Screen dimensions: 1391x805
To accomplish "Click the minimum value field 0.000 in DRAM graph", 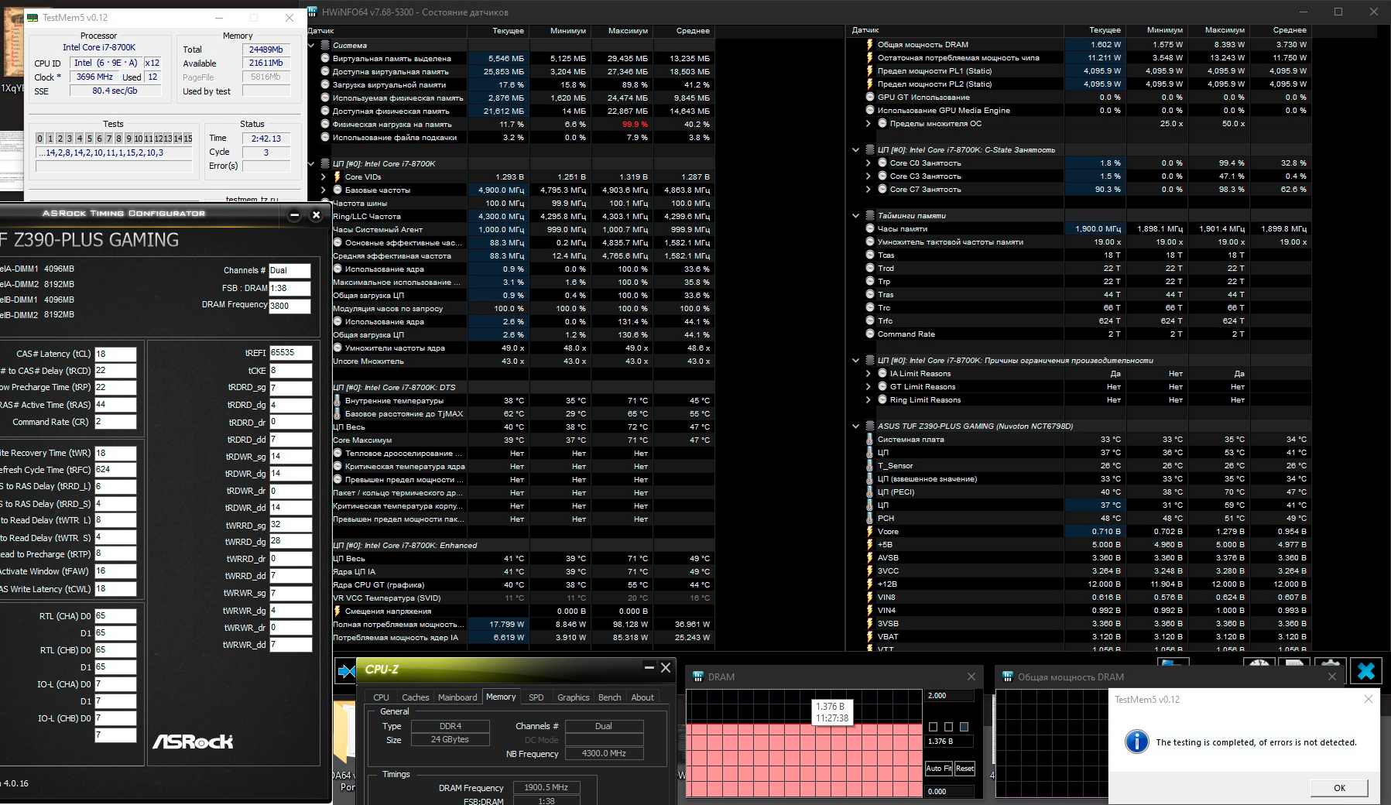I will click(x=950, y=791).
